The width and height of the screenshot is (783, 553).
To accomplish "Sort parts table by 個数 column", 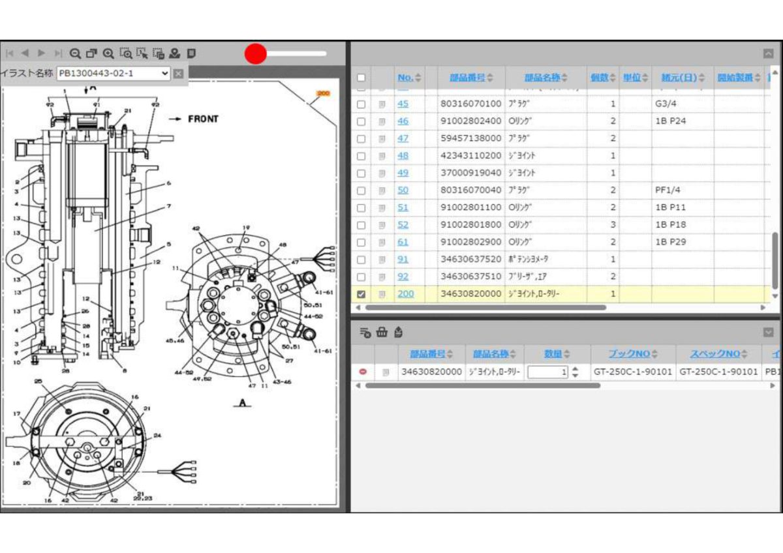I will 603,78.
